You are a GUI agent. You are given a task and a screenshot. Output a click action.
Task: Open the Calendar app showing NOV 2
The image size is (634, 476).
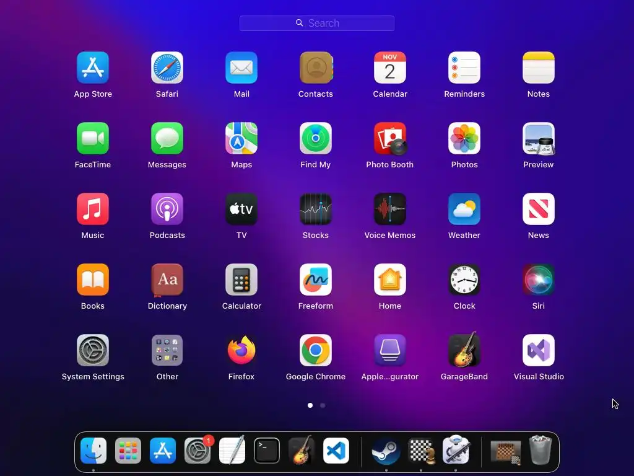(x=390, y=68)
